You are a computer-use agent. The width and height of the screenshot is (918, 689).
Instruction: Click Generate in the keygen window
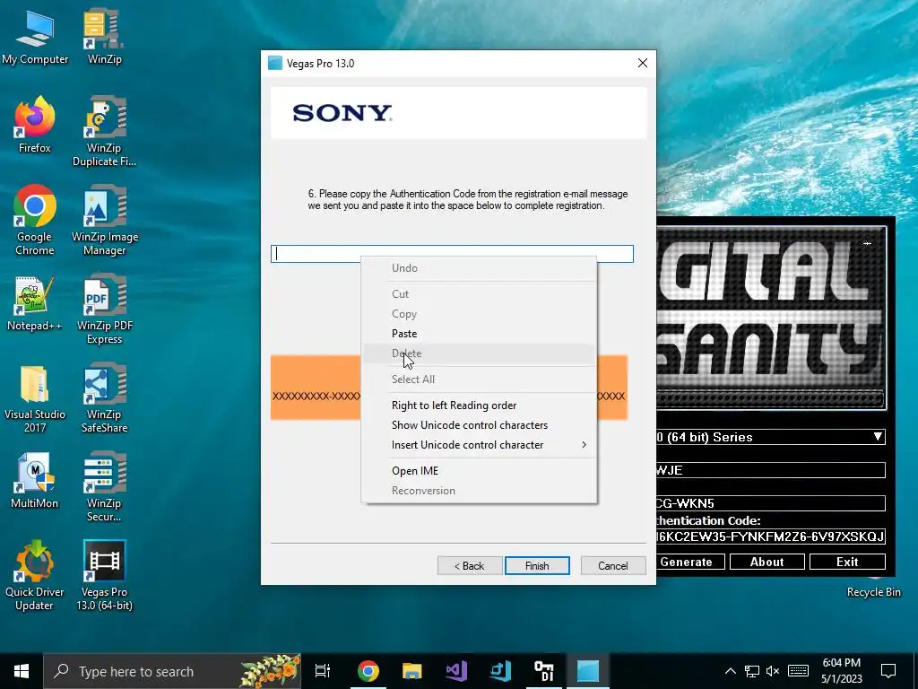coord(689,562)
